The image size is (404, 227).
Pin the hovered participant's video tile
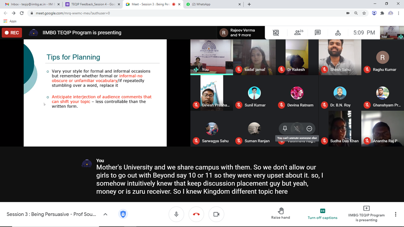[x=285, y=129]
